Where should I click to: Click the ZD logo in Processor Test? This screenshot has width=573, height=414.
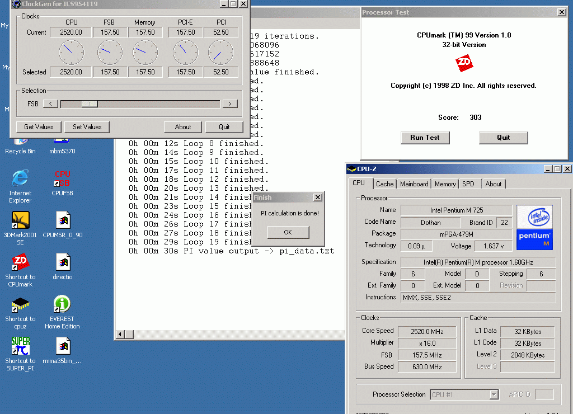(x=464, y=63)
